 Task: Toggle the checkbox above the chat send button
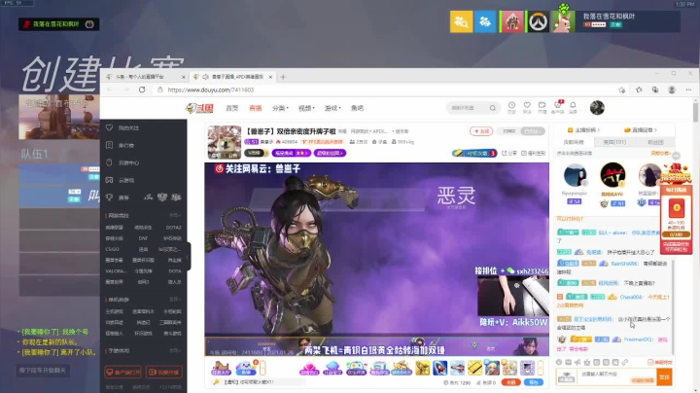(650, 362)
